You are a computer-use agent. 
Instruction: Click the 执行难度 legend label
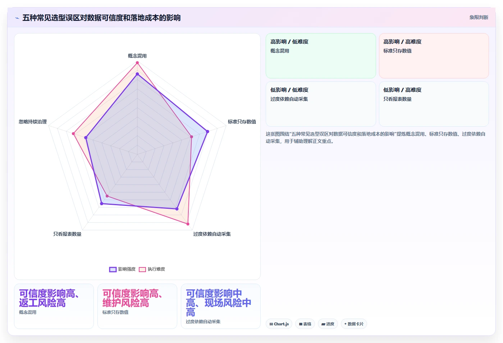pos(156,269)
